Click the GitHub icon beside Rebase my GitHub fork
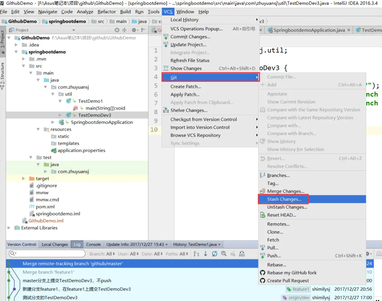The height and width of the screenshot is (301, 382). pyautogui.click(x=263, y=272)
